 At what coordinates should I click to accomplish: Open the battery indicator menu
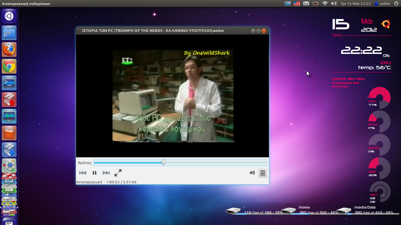316,4
